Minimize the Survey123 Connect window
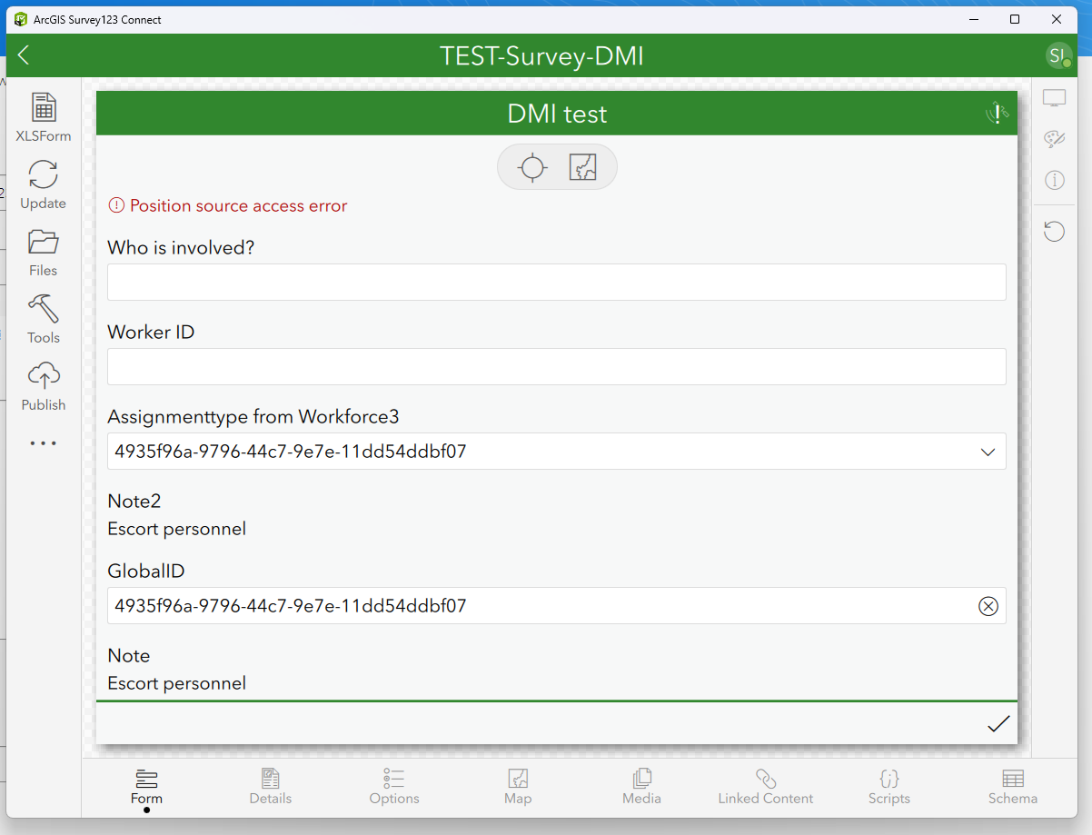The width and height of the screenshot is (1092, 835). click(x=972, y=19)
